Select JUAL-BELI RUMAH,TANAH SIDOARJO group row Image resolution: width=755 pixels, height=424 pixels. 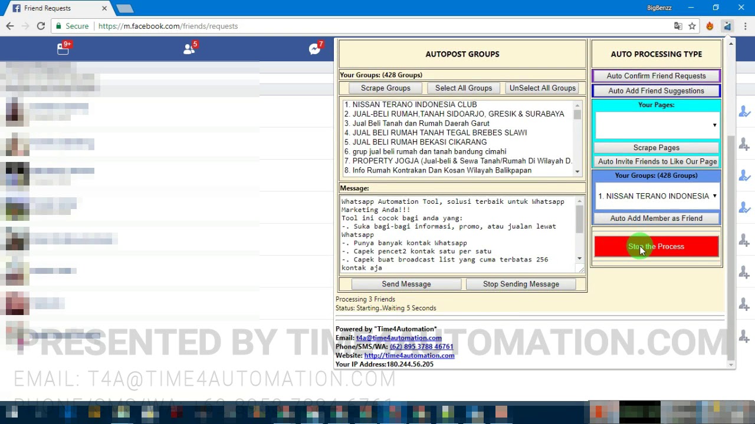457,114
